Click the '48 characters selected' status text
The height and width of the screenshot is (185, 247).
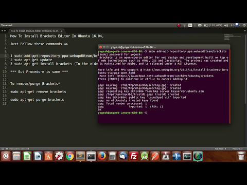(17, 149)
